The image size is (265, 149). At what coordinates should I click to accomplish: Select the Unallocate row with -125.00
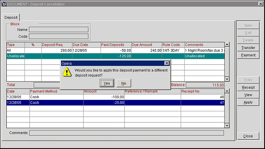(x=116, y=56)
